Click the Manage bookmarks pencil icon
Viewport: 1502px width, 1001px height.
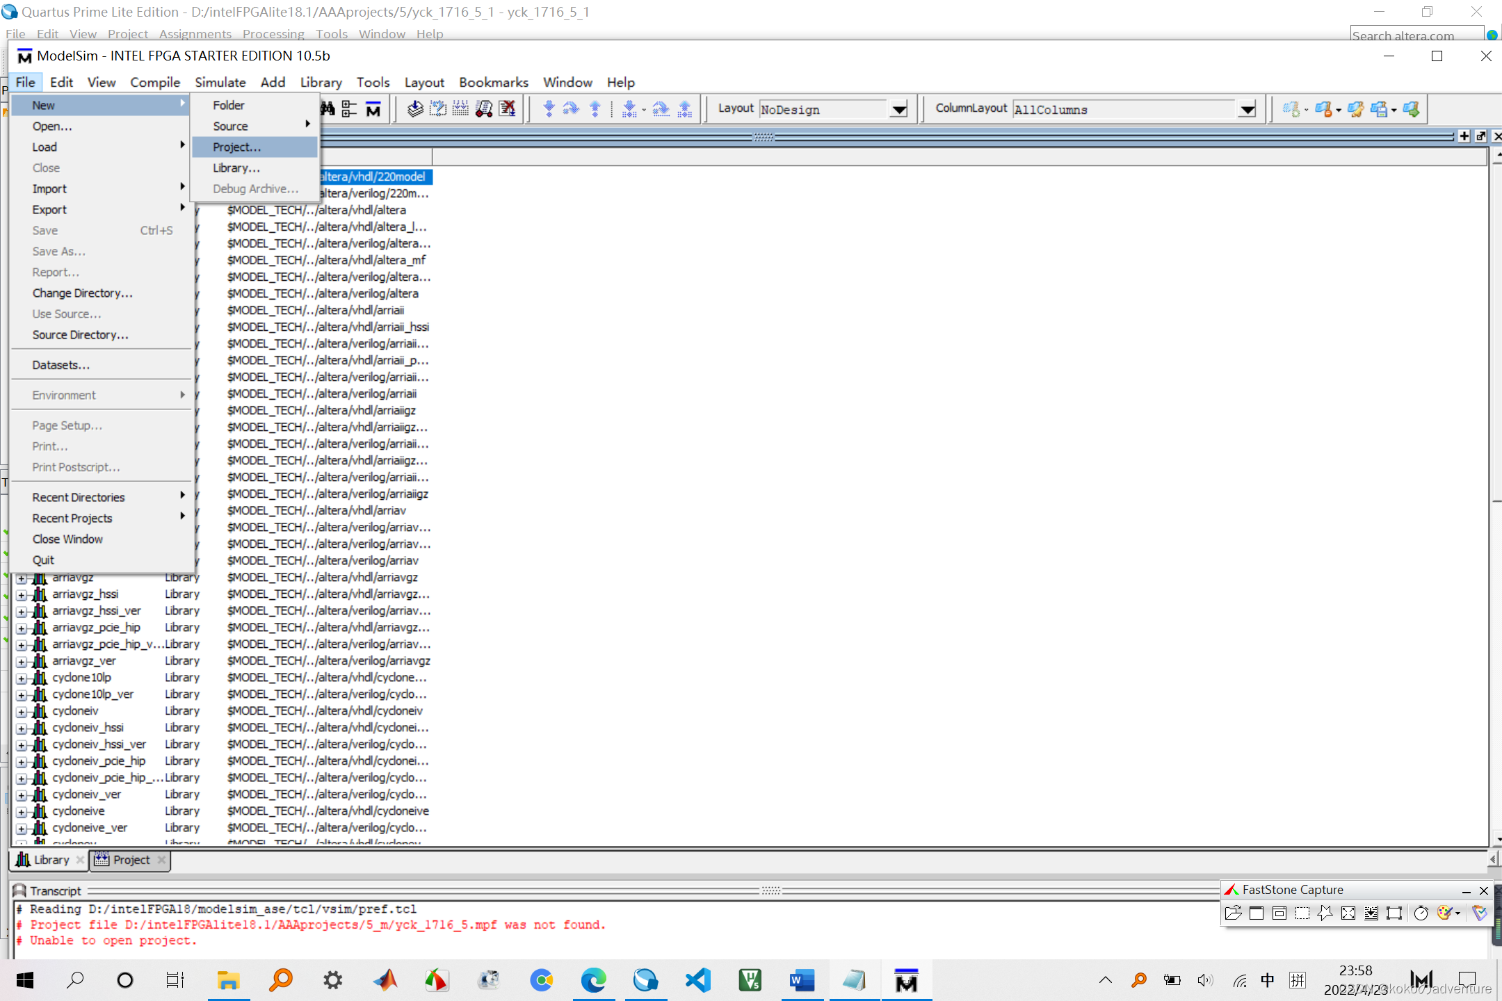1355,109
